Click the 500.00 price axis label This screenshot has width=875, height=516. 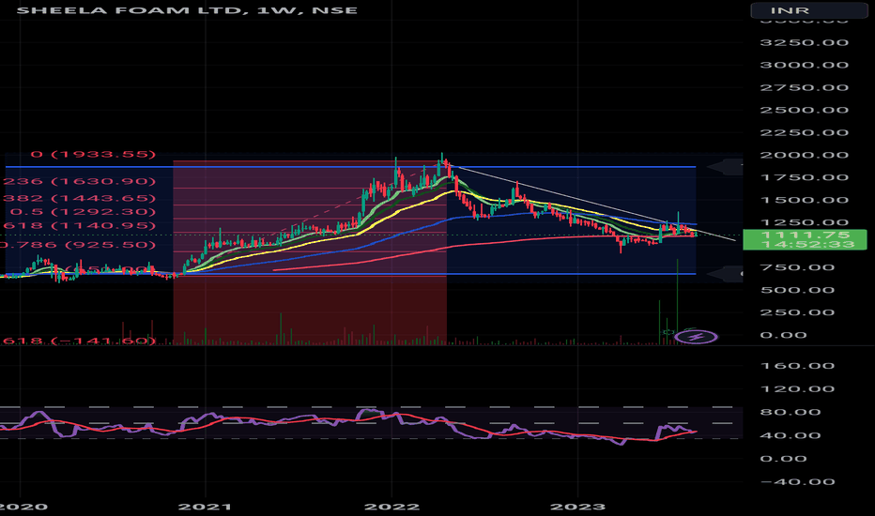pos(797,290)
